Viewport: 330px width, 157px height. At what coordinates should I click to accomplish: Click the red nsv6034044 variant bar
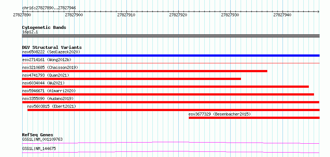pyautogui.click(x=165, y=87)
